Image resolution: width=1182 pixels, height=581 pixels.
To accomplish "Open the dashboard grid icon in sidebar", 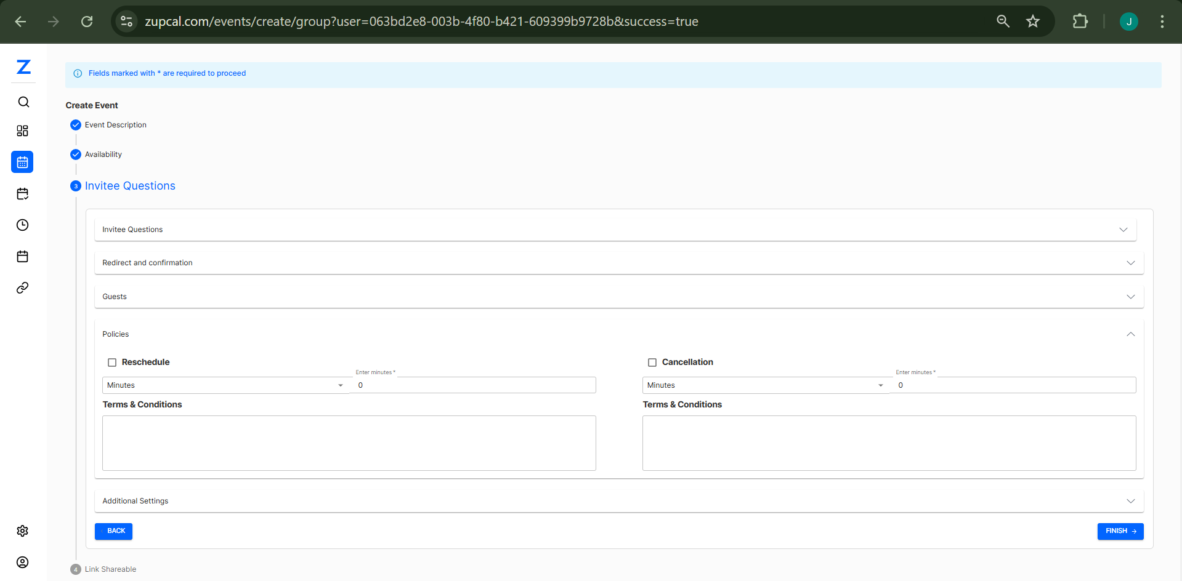I will 23,130.
